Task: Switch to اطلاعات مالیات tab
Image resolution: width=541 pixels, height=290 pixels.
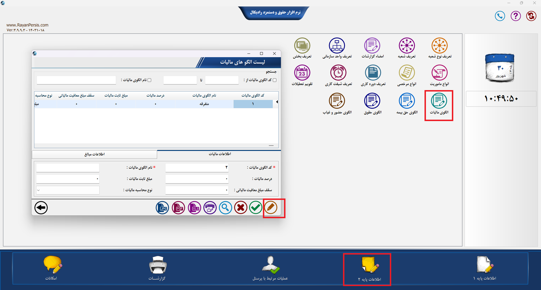Action: pyautogui.click(x=219, y=154)
